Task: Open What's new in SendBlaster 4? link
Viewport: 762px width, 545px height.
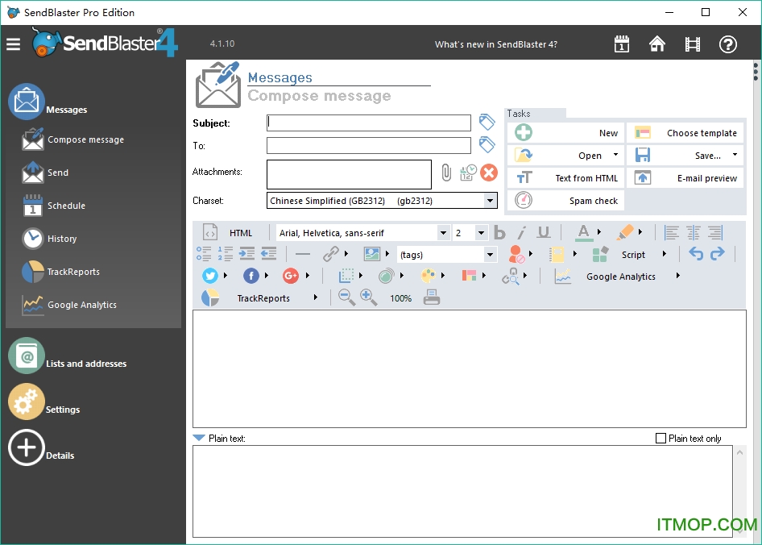Action: click(495, 44)
